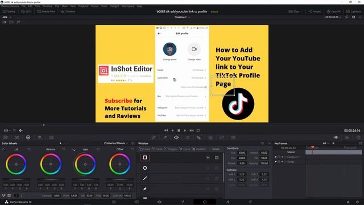Open the Motion Effects palette
The image size is (364, 205).
(x=51, y=137)
